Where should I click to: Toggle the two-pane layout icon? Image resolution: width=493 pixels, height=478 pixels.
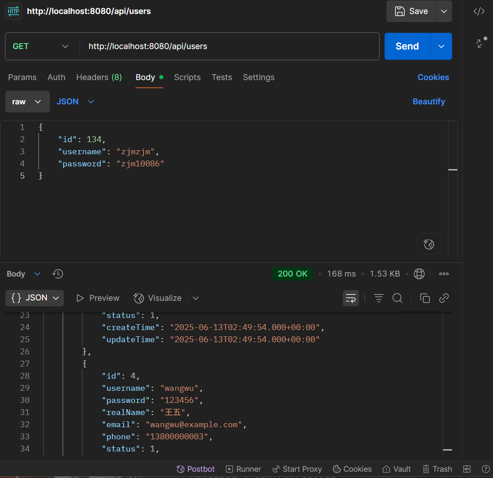click(467, 469)
